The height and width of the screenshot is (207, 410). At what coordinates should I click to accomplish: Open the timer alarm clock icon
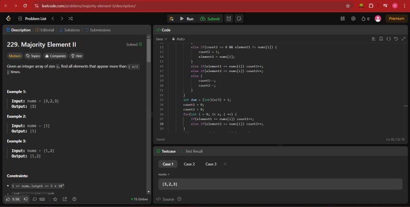(229, 18)
